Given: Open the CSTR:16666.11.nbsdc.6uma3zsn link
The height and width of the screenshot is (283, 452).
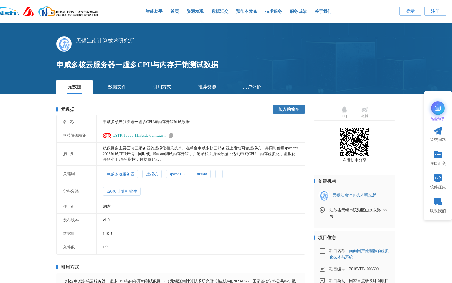Looking at the screenshot, I should click(x=139, y=136).
